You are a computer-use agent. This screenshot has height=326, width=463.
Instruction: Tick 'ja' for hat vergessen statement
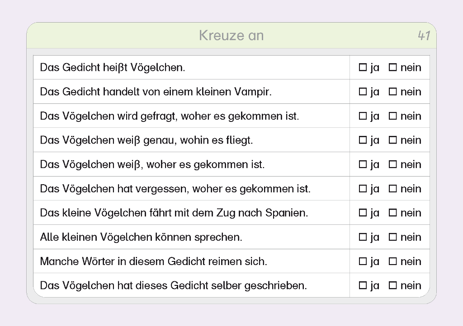tap(363, 189)
